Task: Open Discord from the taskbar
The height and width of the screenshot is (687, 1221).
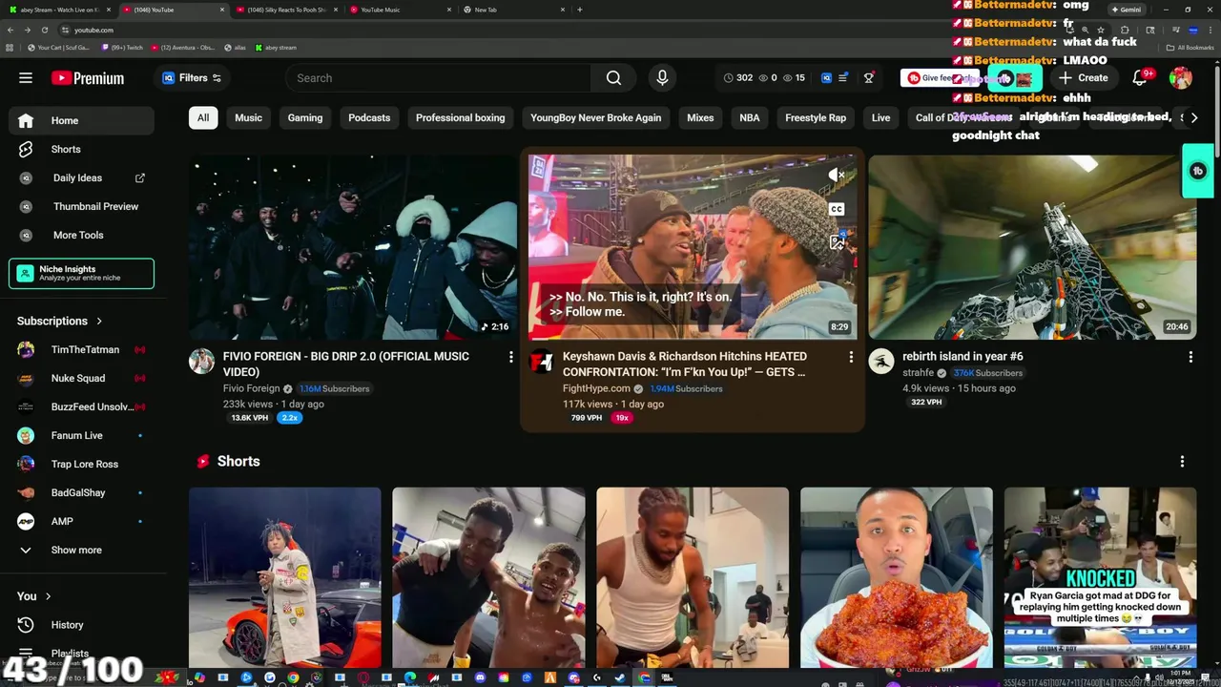Action: (480, 677)
